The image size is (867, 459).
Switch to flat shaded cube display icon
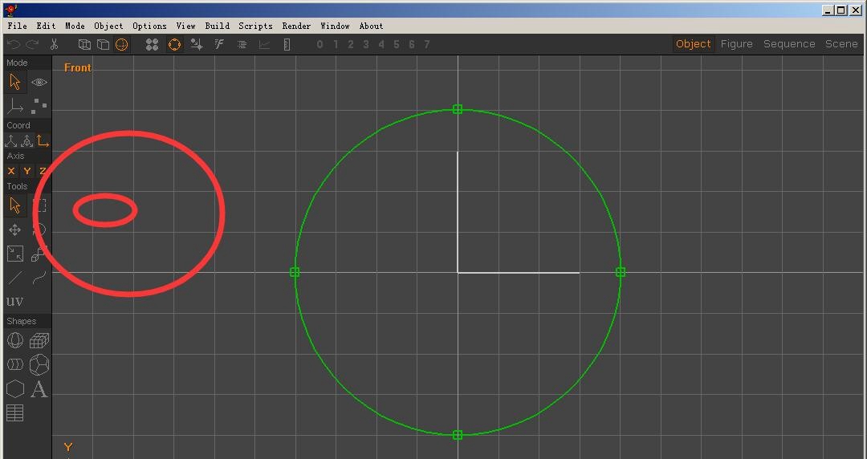tap(103, 44)
